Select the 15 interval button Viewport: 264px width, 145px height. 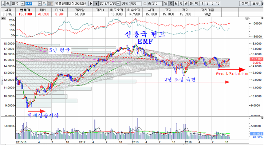point(218,3)
